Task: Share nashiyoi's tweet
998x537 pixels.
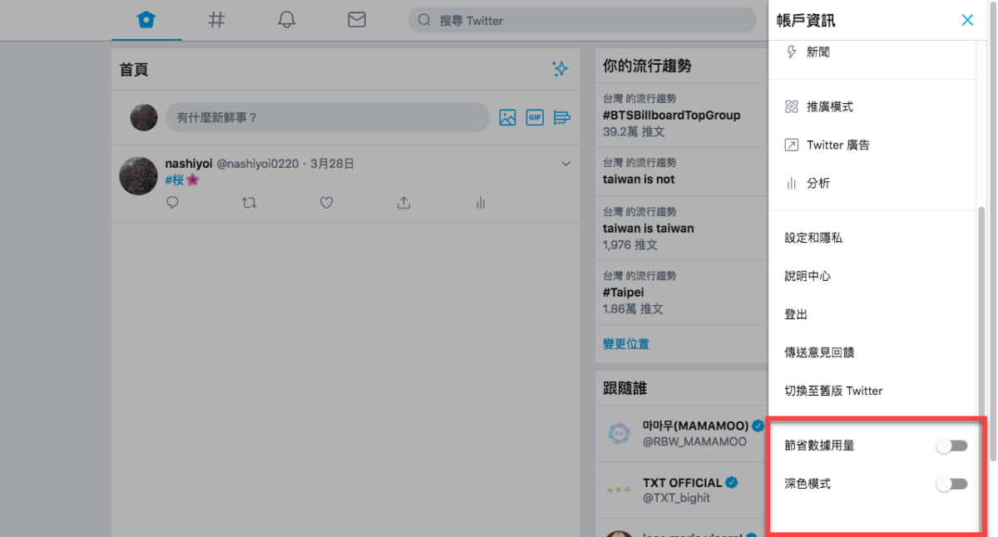Action: pos(403,202)
